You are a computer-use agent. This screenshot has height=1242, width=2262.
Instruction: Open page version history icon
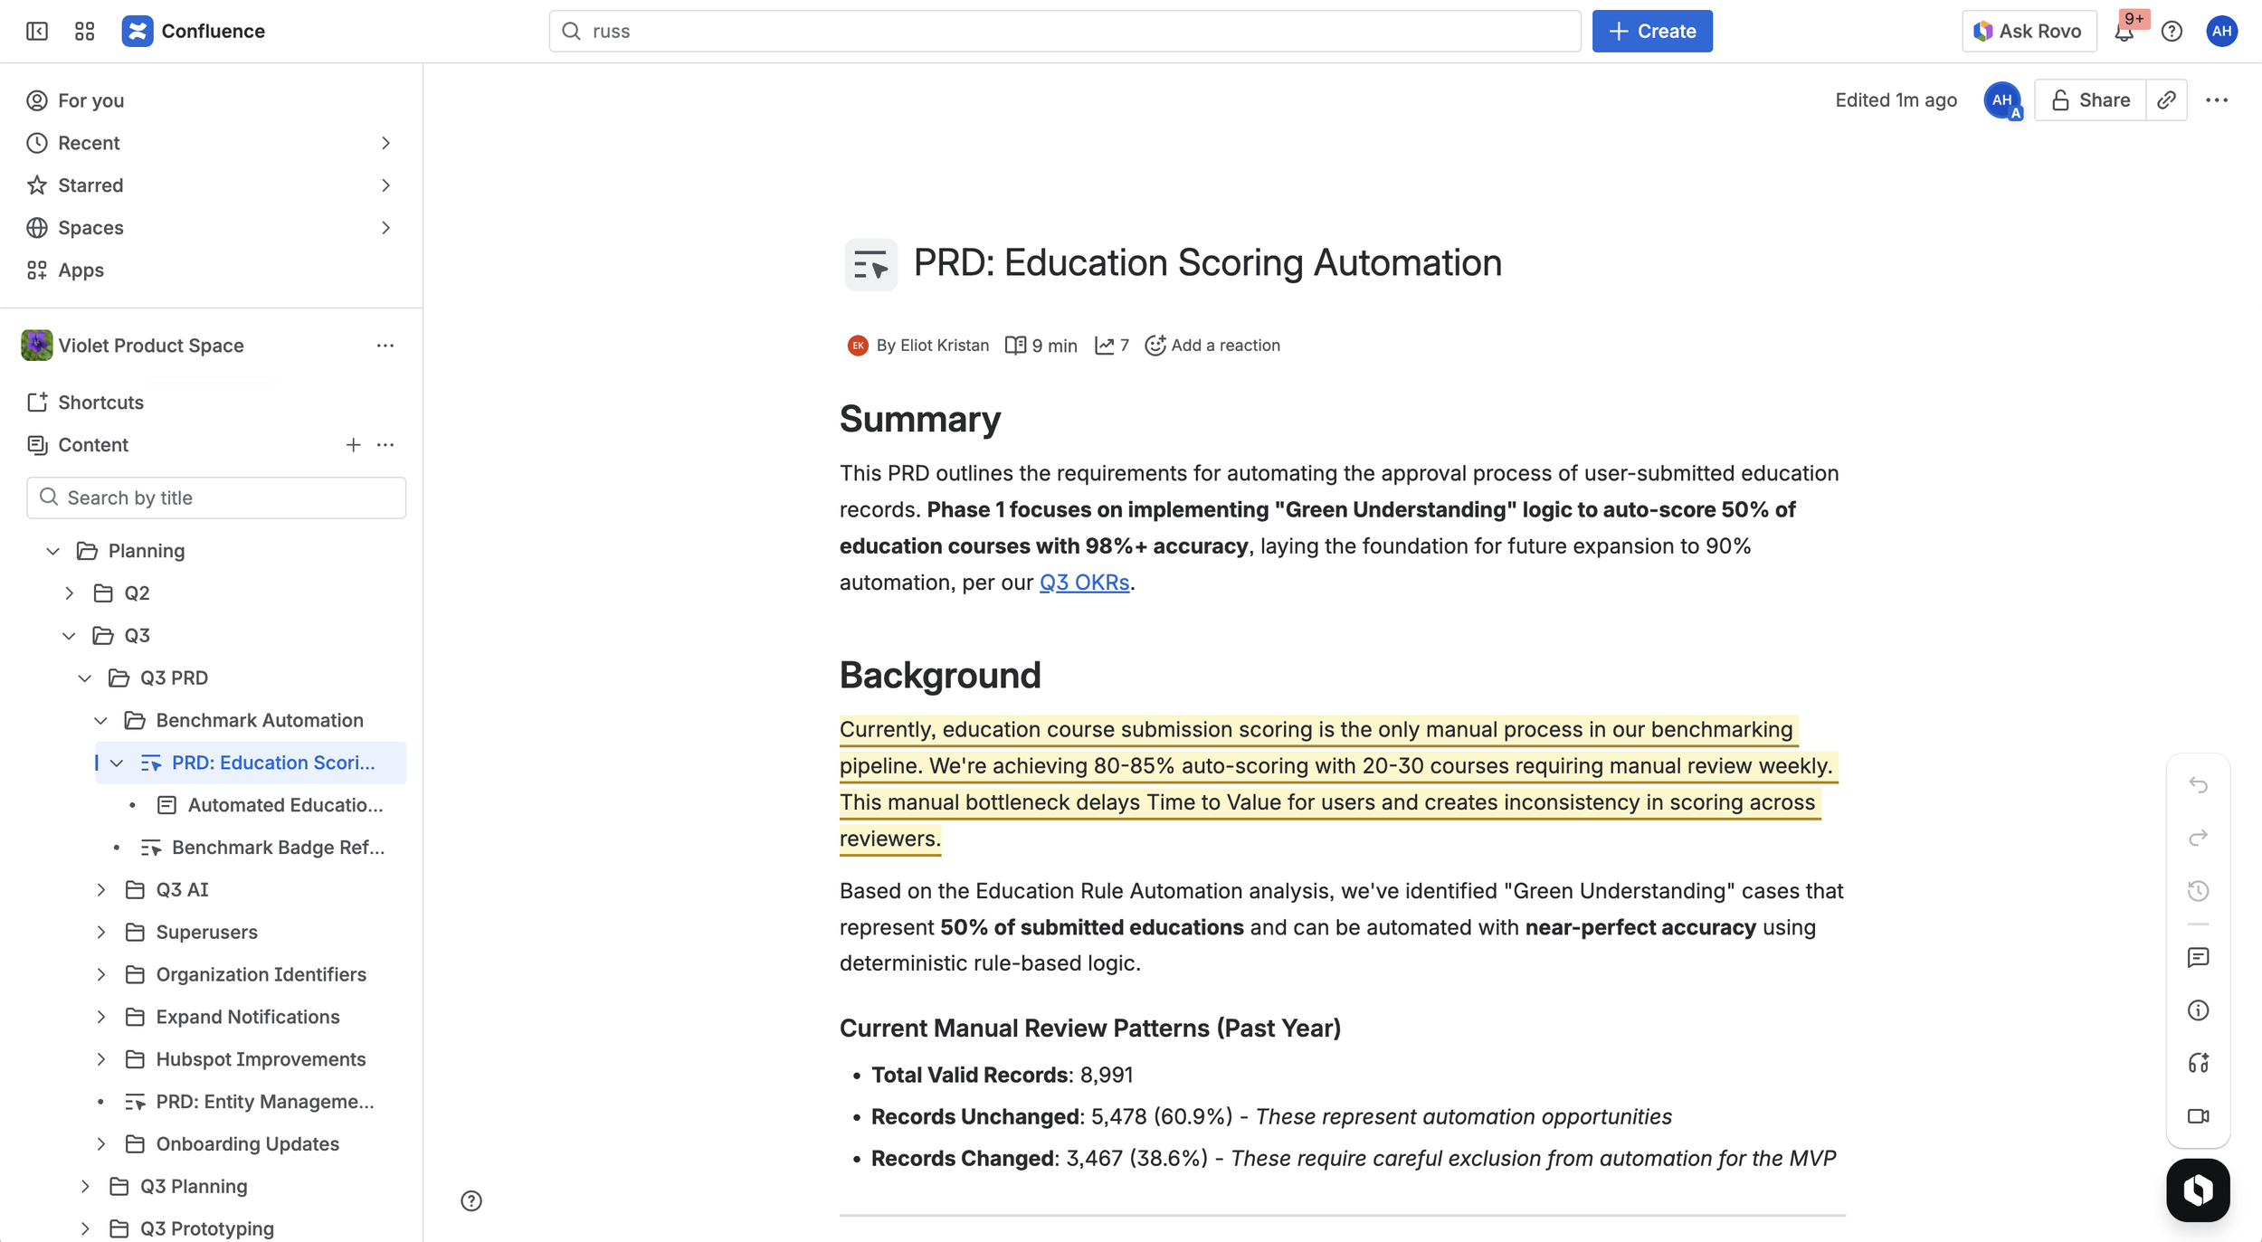[2198, 891]
